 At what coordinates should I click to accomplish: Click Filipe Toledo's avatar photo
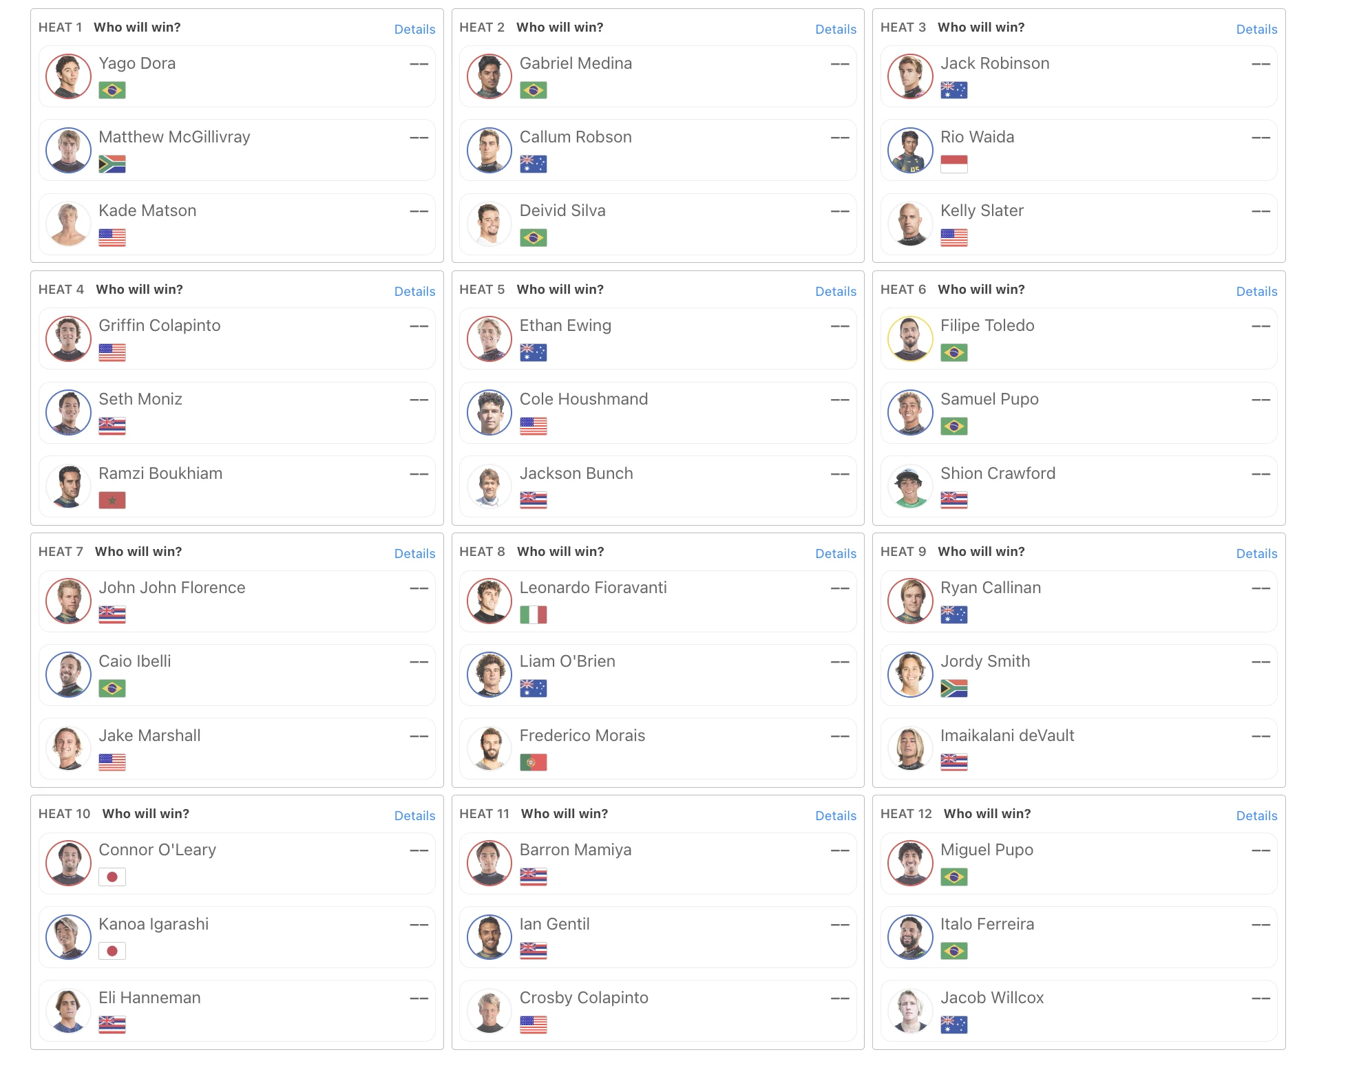pyautogui.click(x=910, y=339)
